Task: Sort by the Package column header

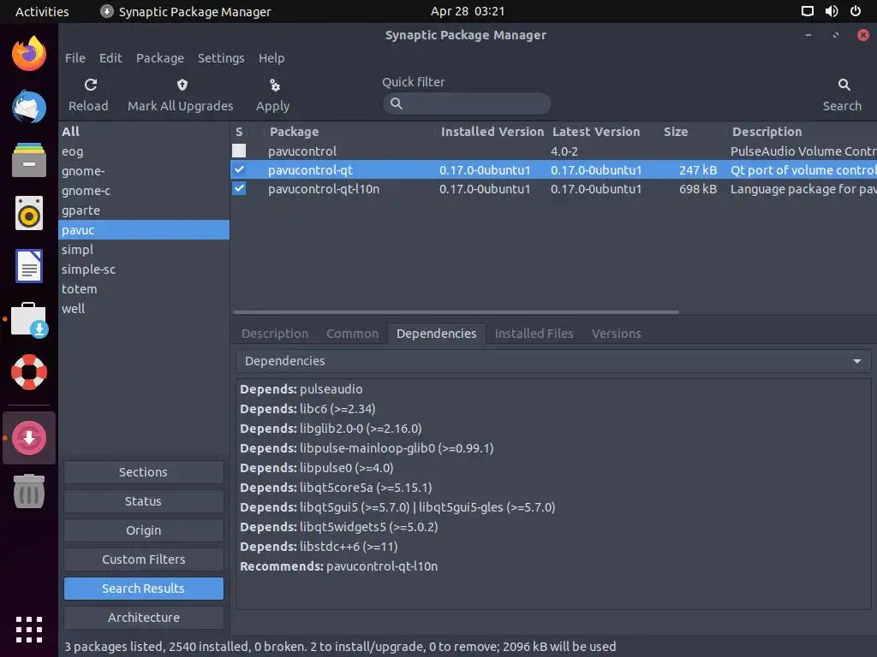Action: (x=294, y=132)
